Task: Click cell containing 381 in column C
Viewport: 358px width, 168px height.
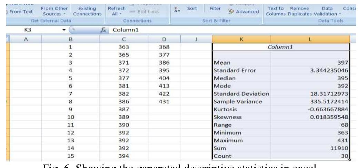Action: (x=124, y=86)
